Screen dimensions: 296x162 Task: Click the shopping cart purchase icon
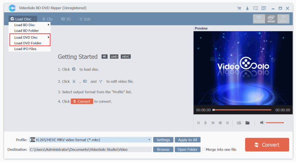pyautogui.click(x=239, y=8)
